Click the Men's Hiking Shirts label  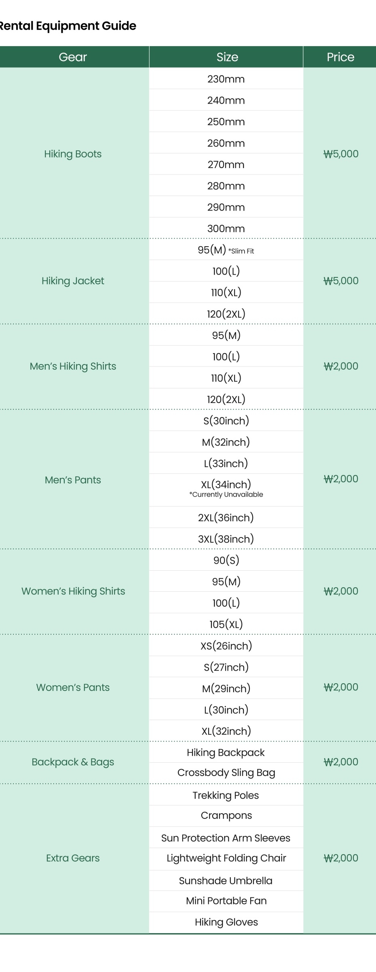pyautogui.click(x=73, y=366)
